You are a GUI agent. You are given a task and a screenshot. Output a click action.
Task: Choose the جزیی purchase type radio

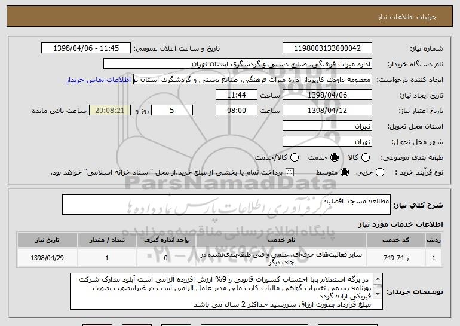(379, 172)
